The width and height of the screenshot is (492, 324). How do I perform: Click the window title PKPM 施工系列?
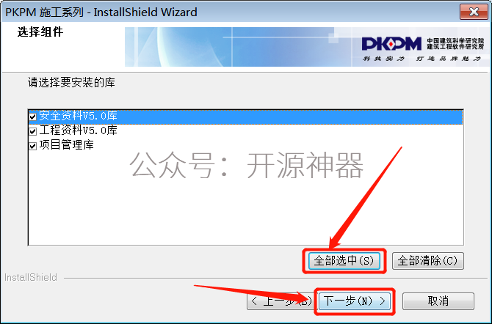(45, 12)
